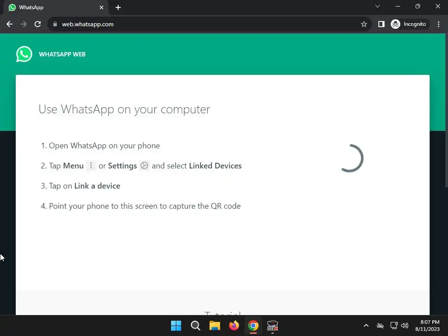Expand the tab search chevron

(x=378, y=6)
